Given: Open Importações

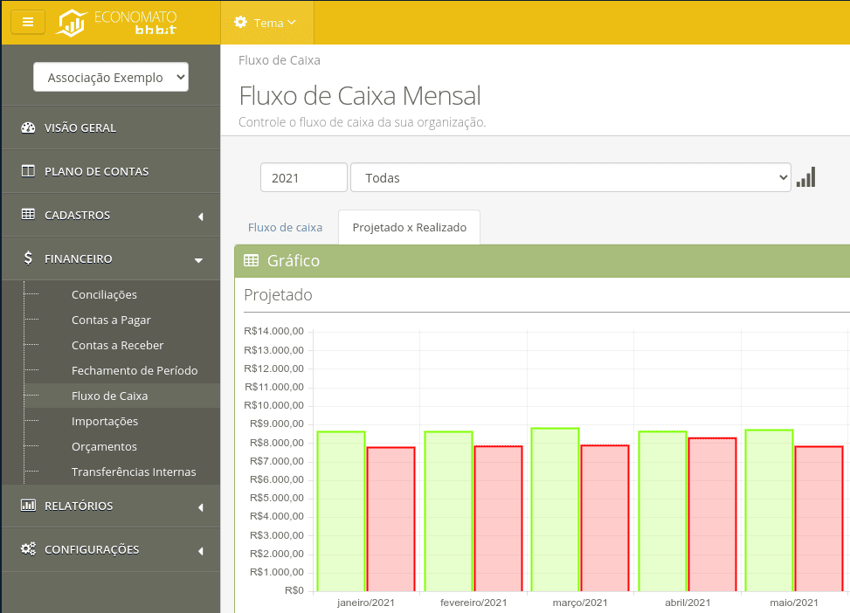Looking at the screenshot, I should [x=105, y=421].
